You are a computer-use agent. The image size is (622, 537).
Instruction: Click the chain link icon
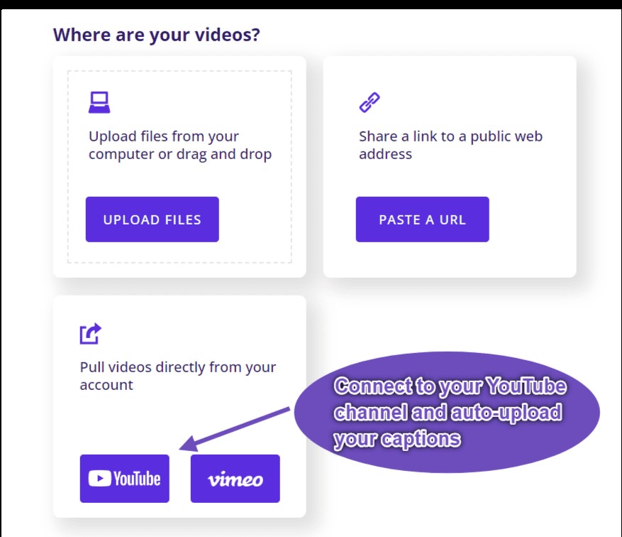click(370, 102)
